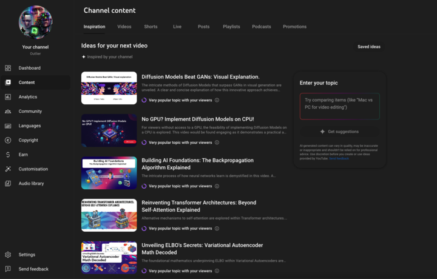Open Diffusion Models Beat GANs idea title
The height and width of the screenshot is (279, 437).
(200, 77)
